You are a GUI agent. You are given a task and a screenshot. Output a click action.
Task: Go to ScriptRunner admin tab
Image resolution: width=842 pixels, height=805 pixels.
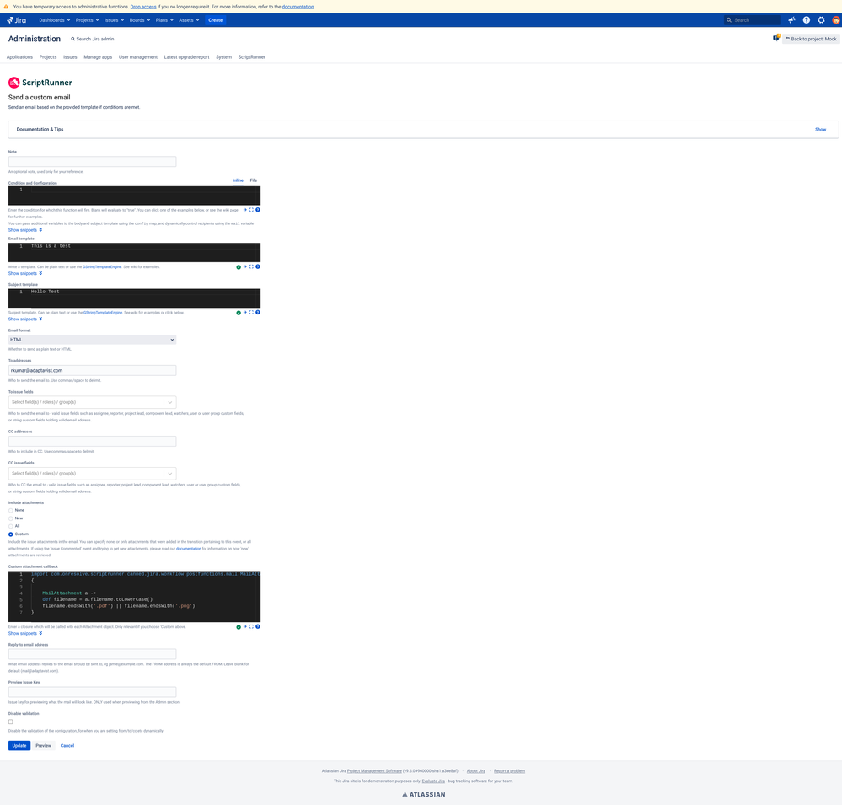coord(252,57)
